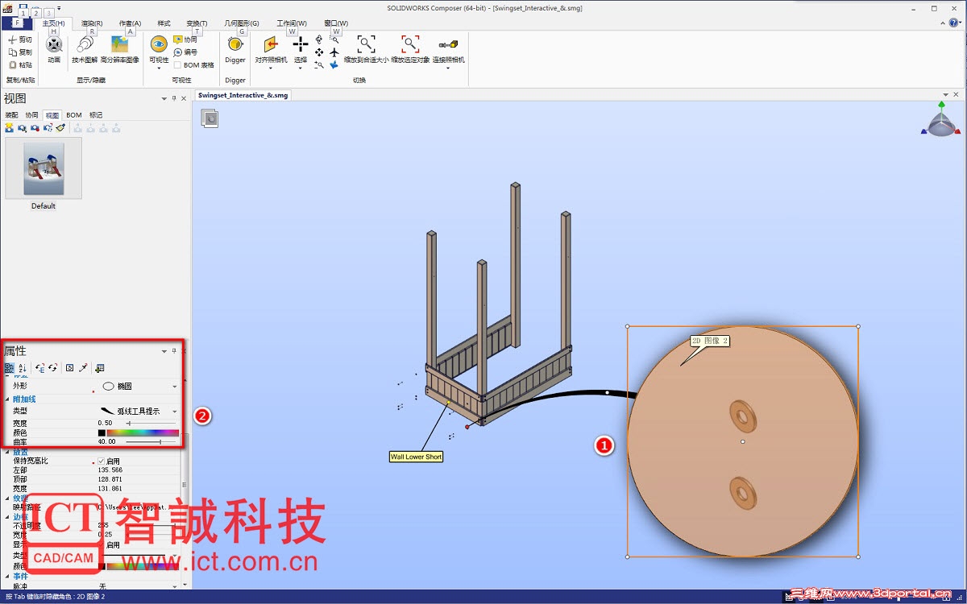
Task: Click 缩放到合适大小 zoom to fit
Action: [367, 49]
